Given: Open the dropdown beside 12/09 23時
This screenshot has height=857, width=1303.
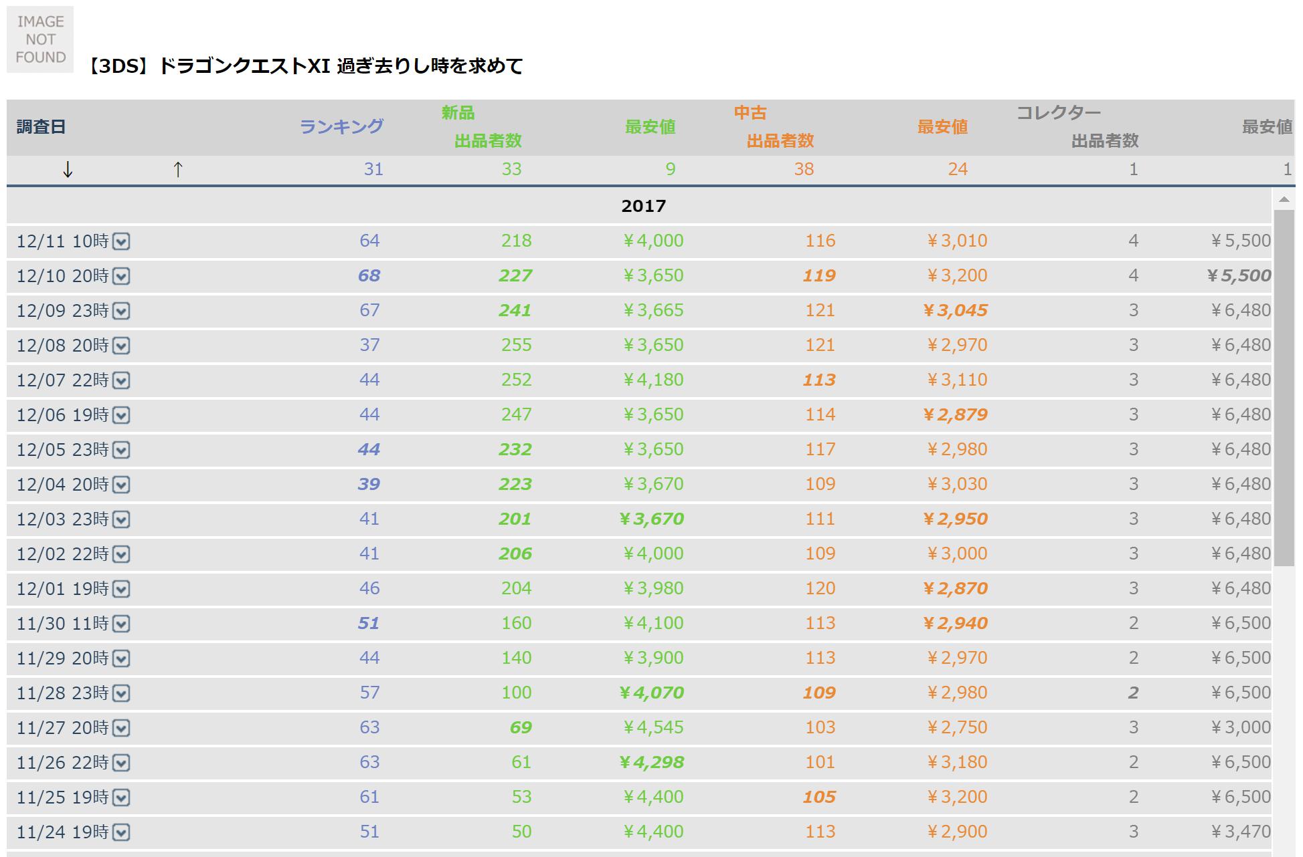Looking at the screenshot, I should coord(121,311).
